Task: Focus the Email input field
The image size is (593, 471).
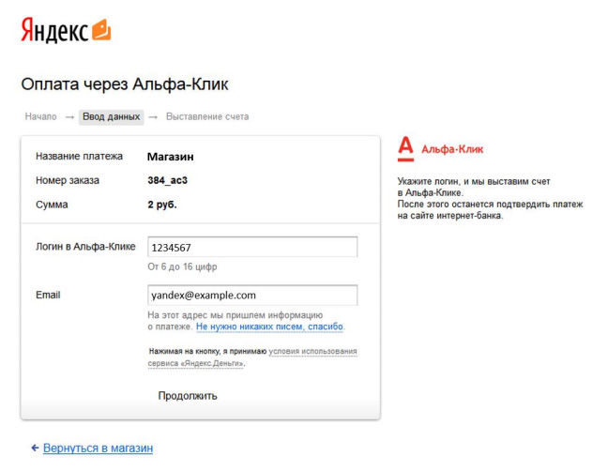Action: 252,296
